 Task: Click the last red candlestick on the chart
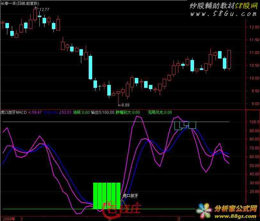point(229,59)
